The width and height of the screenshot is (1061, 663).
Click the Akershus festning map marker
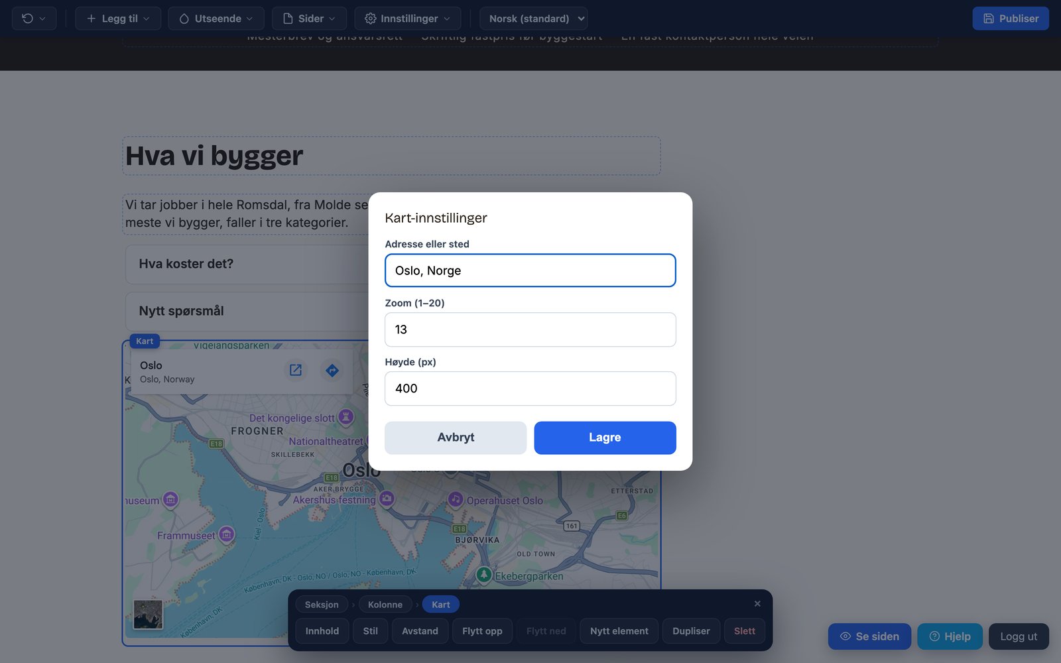387,499
